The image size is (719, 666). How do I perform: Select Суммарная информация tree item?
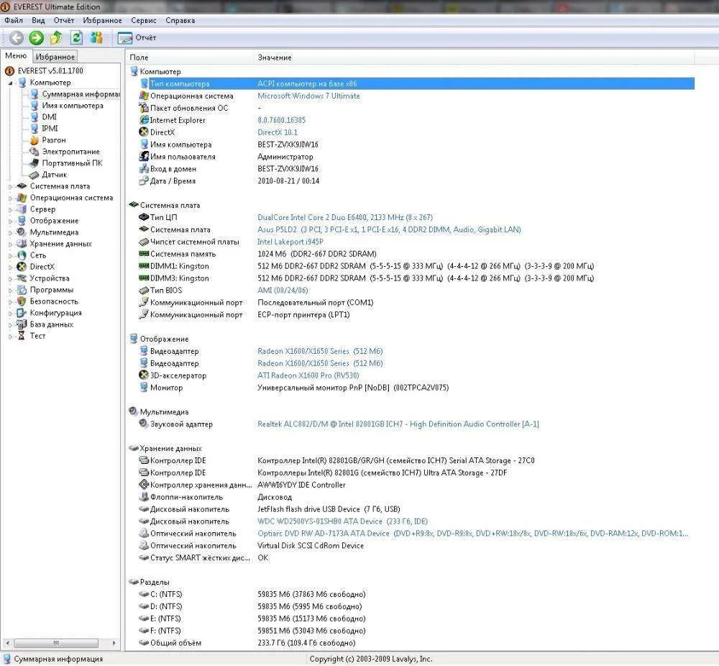click(81, 94)
